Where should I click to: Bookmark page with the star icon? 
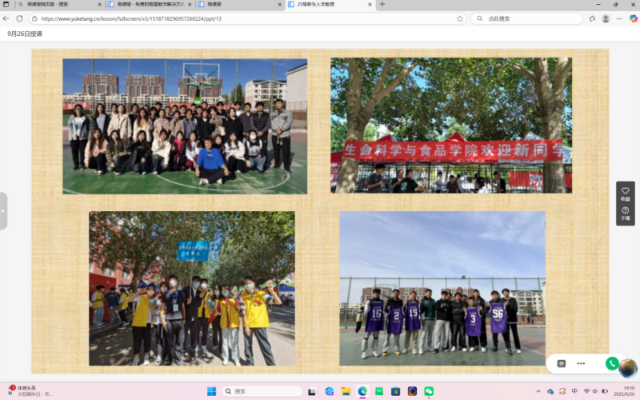[460, 18]
